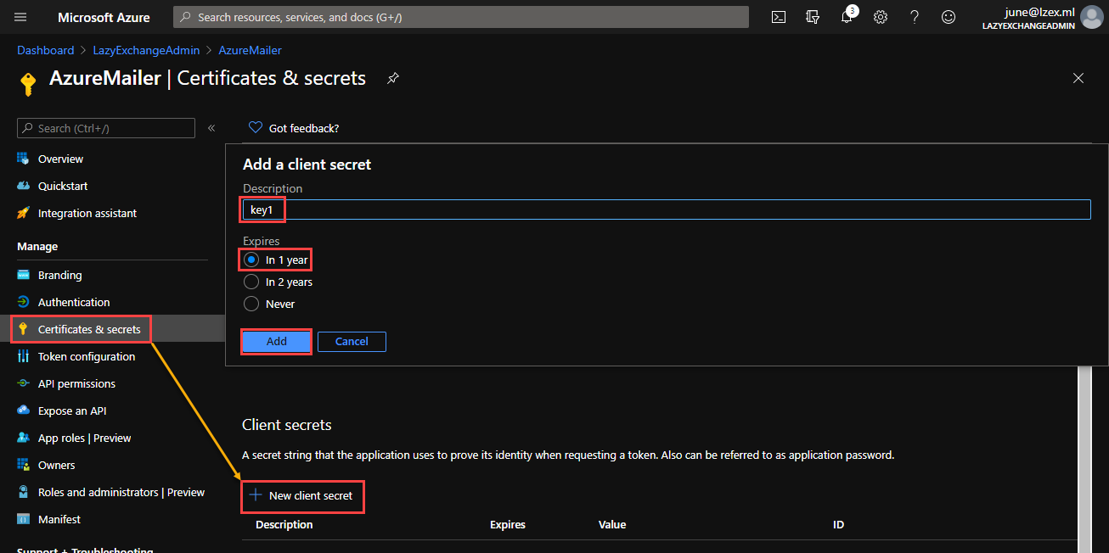Open portal settings gear
Screen dimensions: 1109x553
click(881, 17)
